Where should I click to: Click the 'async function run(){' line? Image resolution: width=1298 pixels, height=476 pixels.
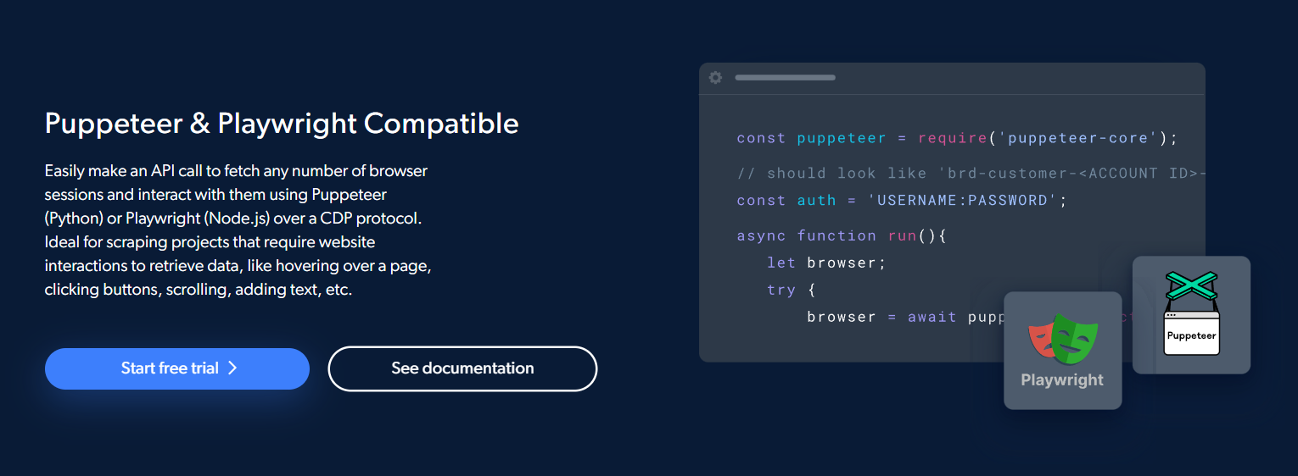pyautogui.click(x=842, y=236)
